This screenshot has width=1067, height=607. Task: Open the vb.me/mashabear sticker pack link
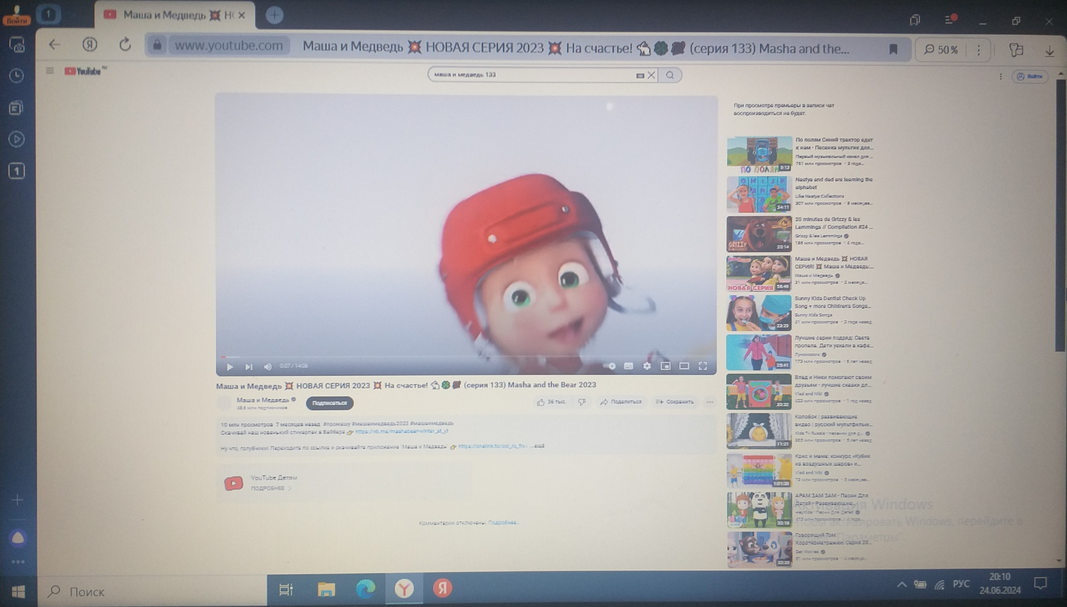coord(401,431)
